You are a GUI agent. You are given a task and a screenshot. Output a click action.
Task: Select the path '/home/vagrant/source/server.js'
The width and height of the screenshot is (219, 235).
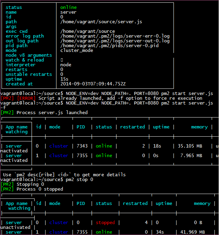[101, 22]
